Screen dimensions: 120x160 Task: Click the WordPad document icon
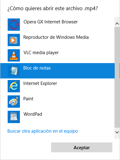point(14,117)
